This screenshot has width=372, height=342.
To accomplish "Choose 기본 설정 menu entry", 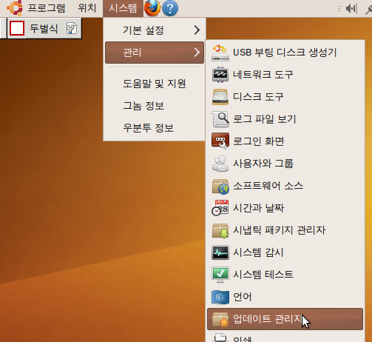I will (155, 30).
